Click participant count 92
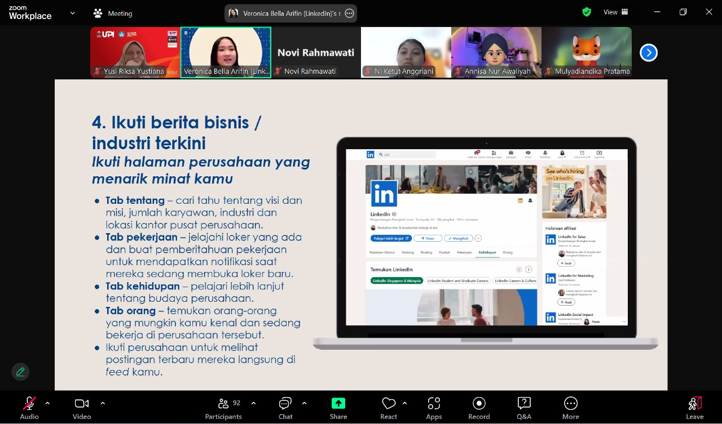 (237, 403)
